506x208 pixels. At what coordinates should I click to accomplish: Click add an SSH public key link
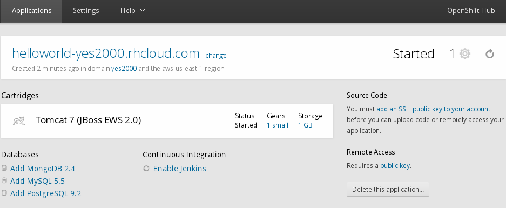click(433, 109)
